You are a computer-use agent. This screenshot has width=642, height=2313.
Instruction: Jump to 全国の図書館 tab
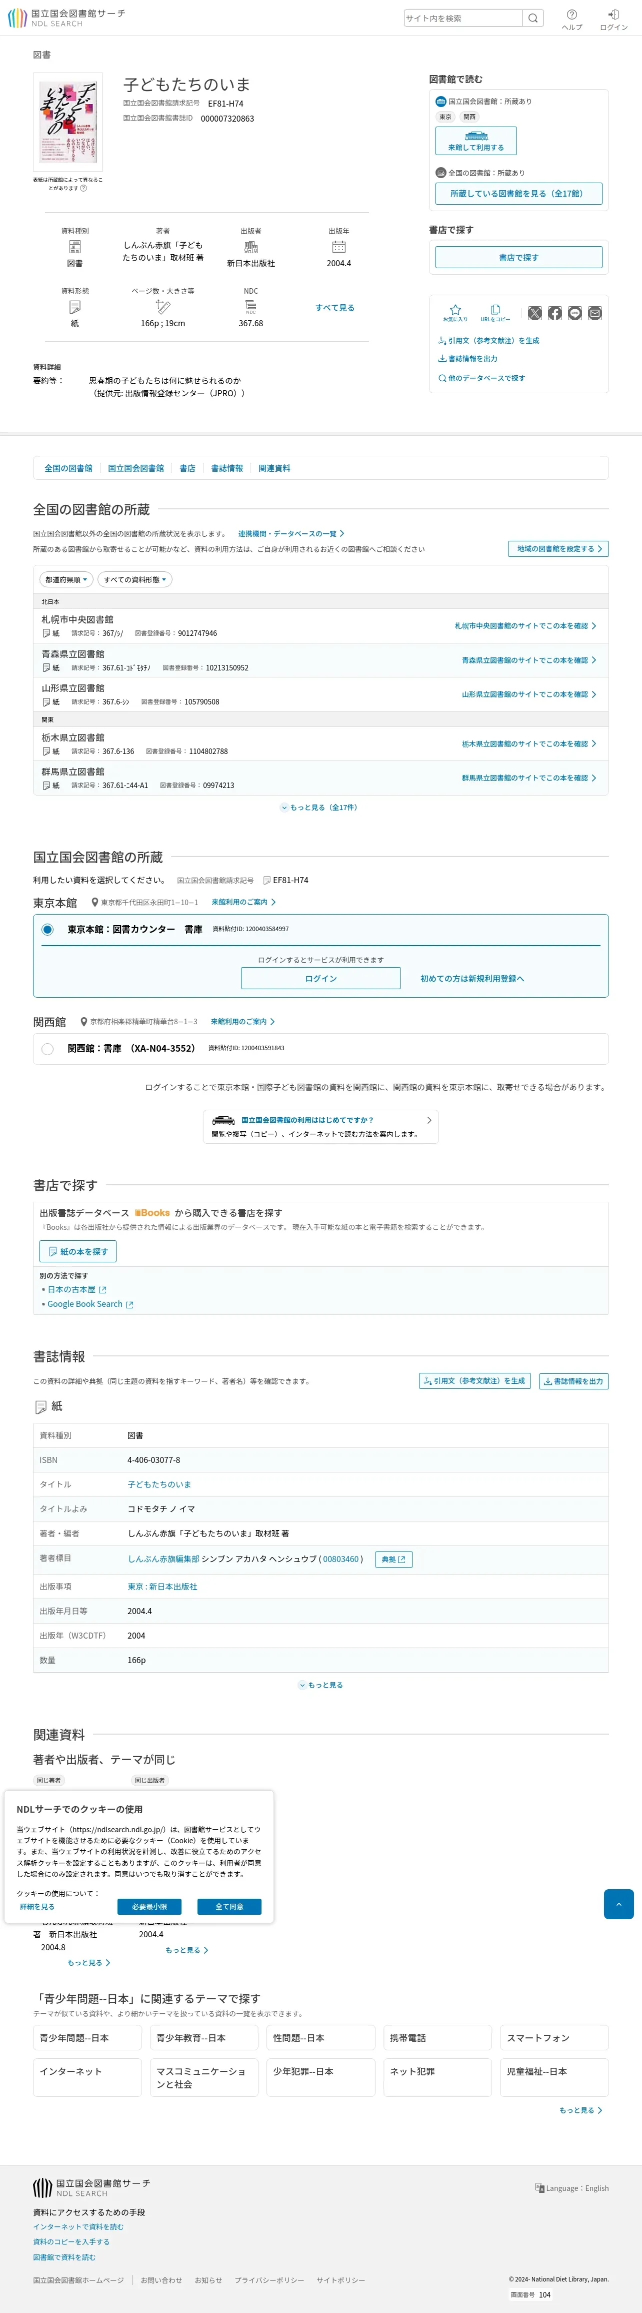point(68,468)
